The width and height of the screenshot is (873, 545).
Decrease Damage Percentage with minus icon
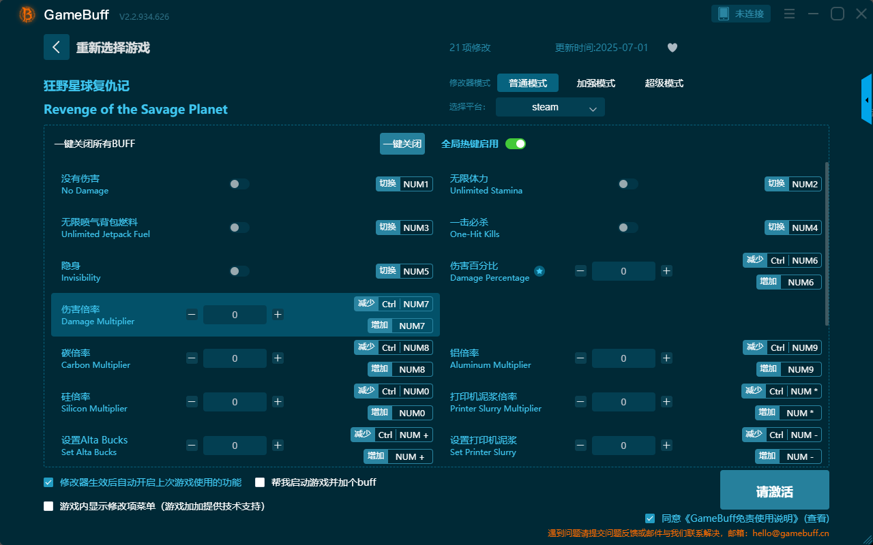click(580, 271)
